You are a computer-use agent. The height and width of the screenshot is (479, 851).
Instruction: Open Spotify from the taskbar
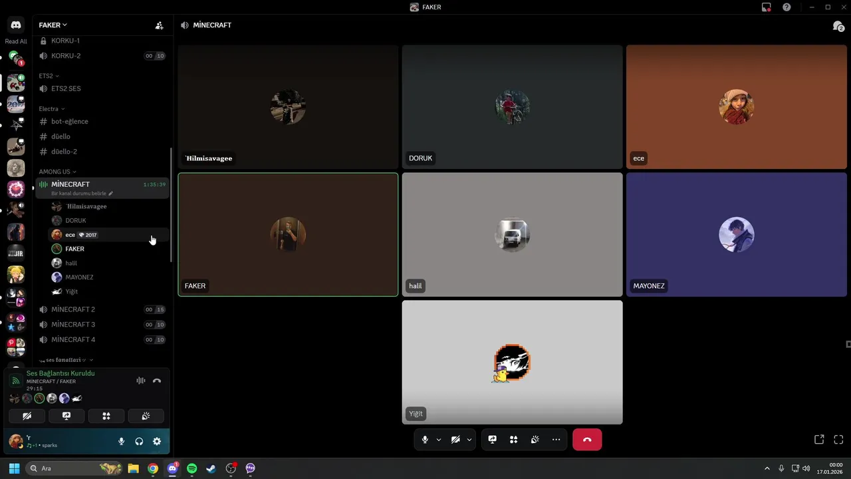[x=192, y=468]
